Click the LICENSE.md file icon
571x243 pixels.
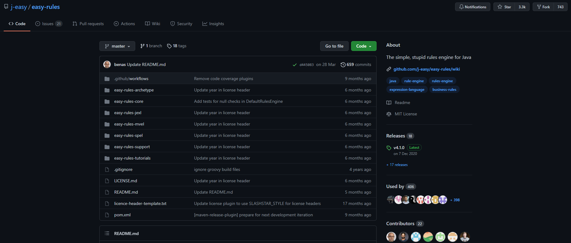pos(107,181)
